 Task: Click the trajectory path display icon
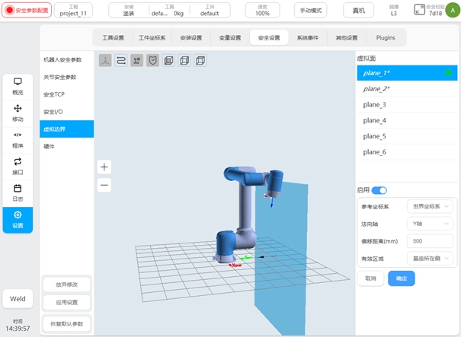(120, 60)
